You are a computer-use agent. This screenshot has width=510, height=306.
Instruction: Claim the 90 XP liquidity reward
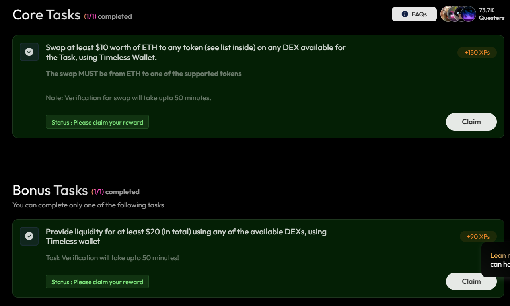click(471, 281)
